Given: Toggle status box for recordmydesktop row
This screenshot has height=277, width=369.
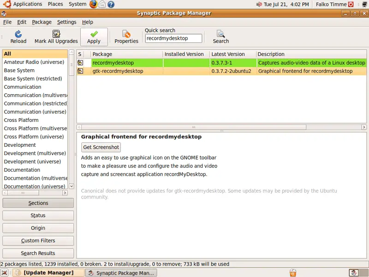Looking at the screenshot, I should click(x=80, y=63).
